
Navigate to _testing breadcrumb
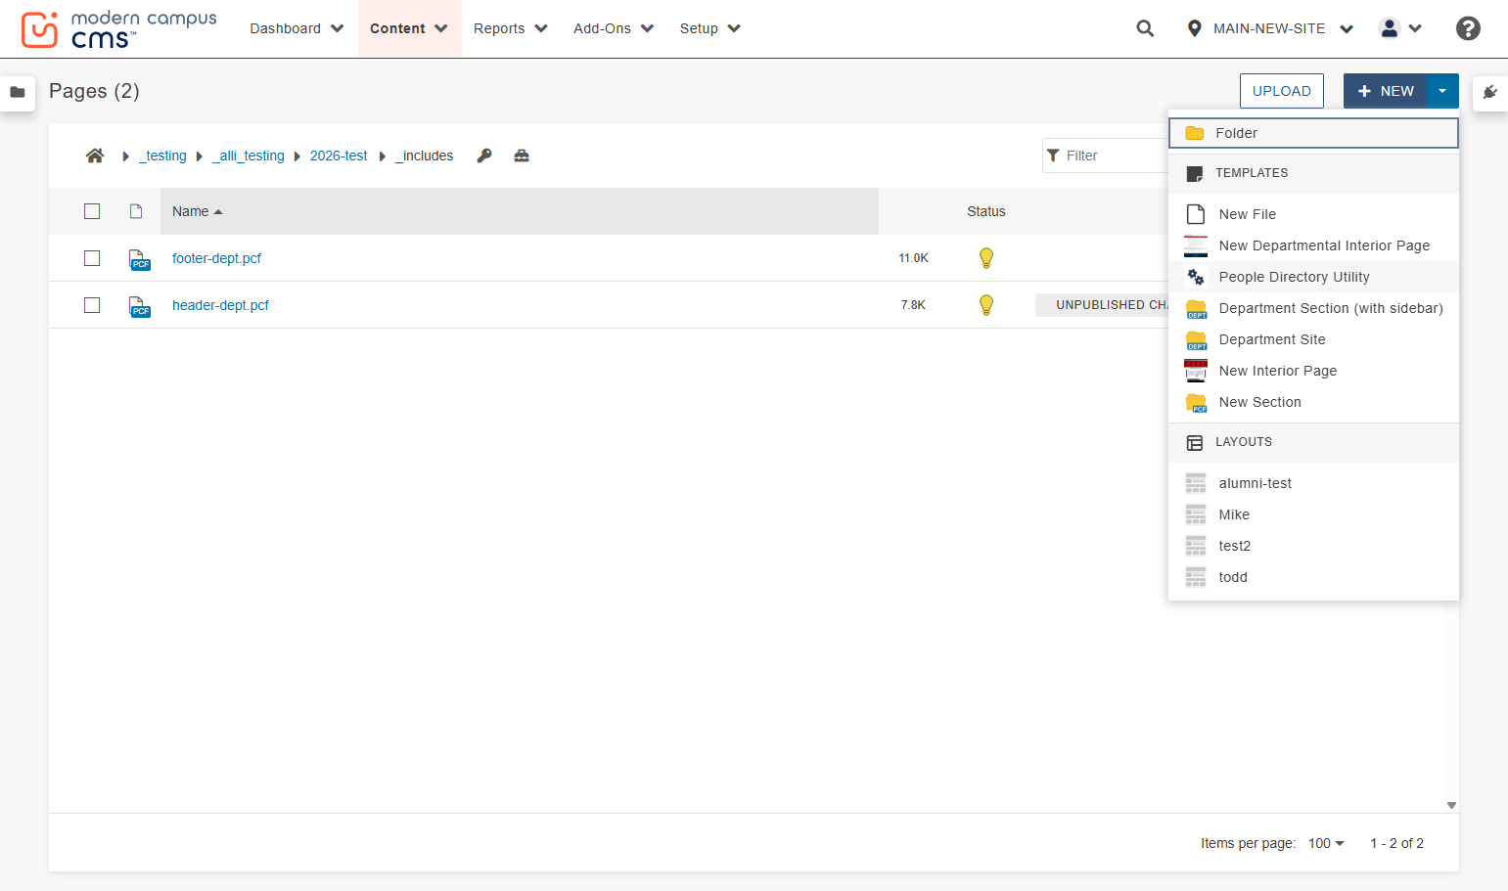[162, 156]
